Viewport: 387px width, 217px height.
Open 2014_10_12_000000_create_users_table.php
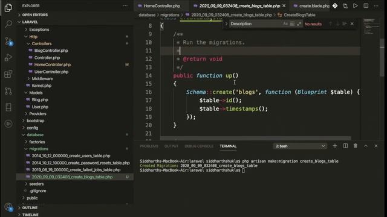click(x=71, y=156)
